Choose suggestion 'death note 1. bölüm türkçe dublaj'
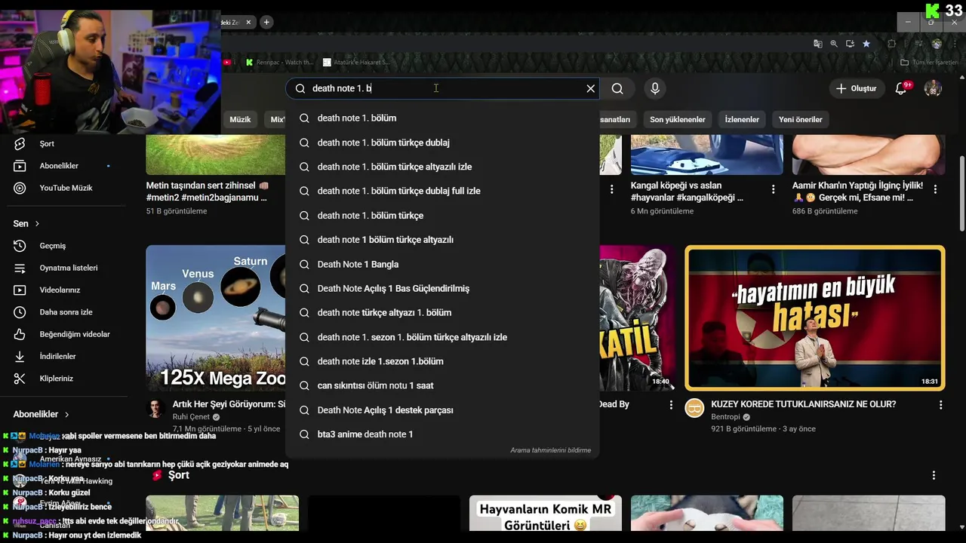966x543 pixels. (x=442, y=143)
